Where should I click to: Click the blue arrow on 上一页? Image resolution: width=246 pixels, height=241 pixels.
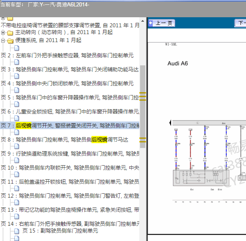click(x=151, y=23)
